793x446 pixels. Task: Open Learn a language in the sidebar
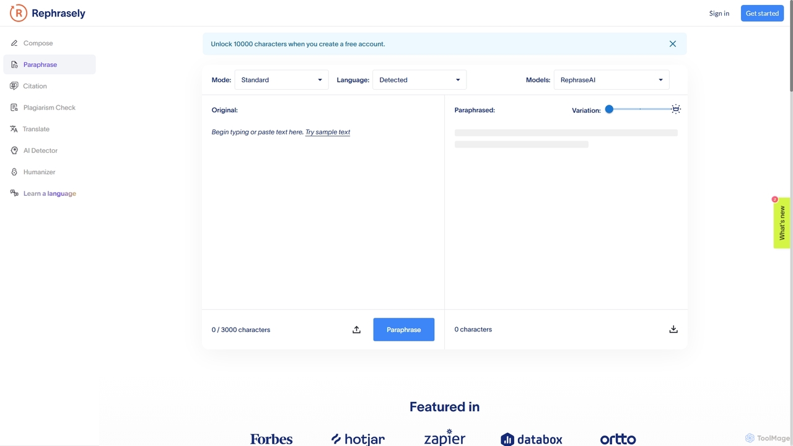pyautogui.click(x=50, y=193)
